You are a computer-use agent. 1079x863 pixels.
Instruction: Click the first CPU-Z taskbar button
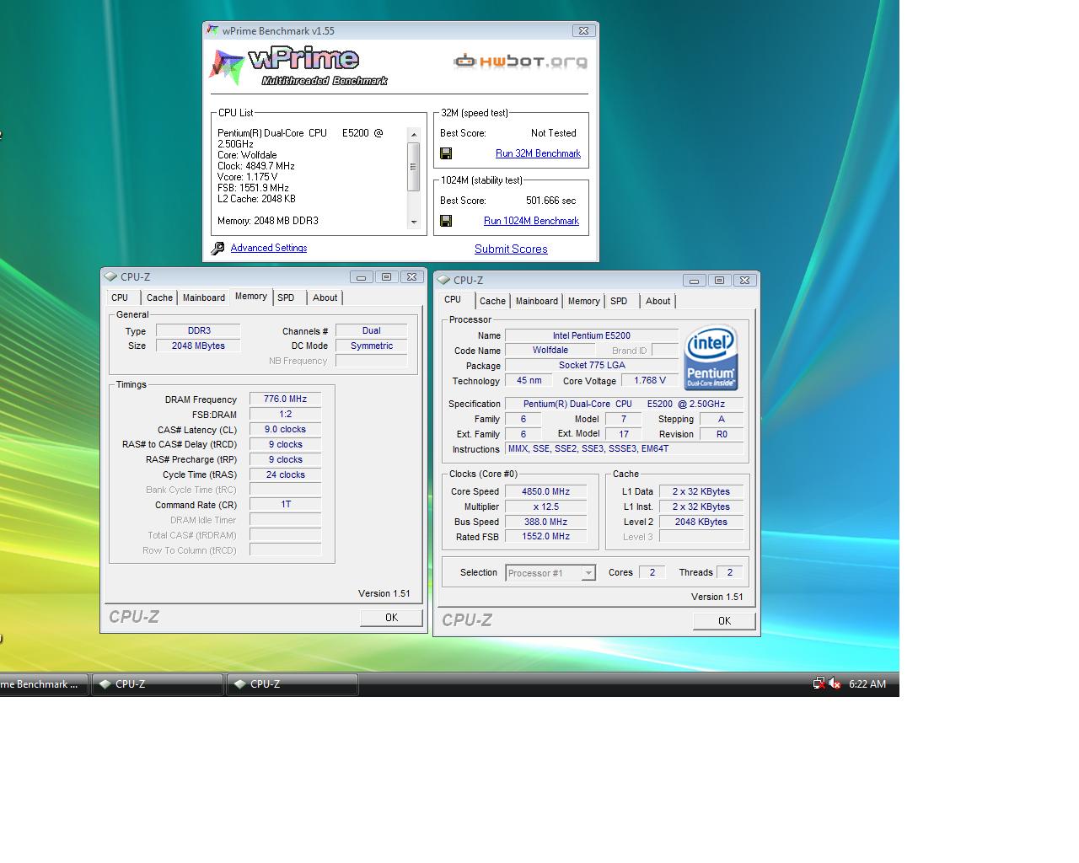[157, 684]
